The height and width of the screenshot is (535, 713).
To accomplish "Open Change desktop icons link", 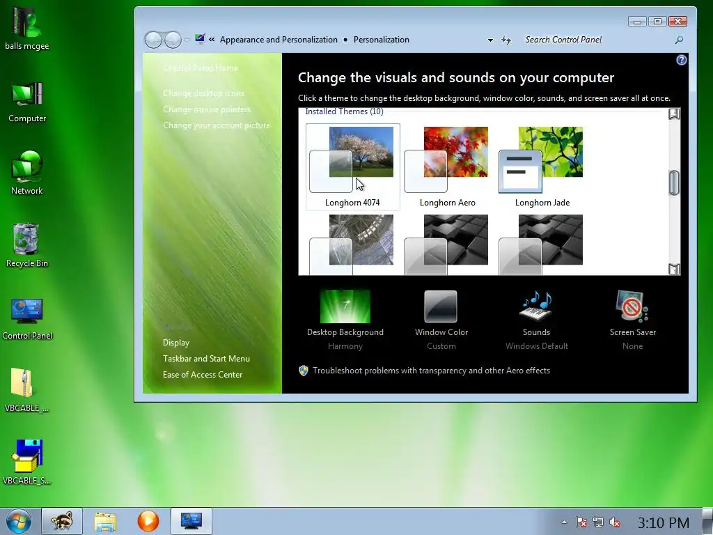I will coord(204,93).
